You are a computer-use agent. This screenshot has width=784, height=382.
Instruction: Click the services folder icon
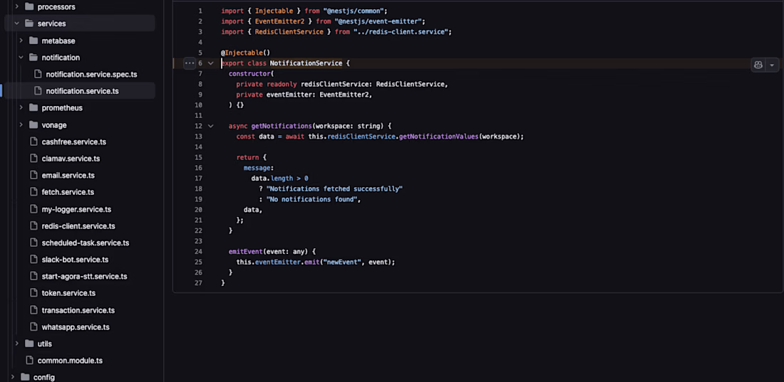[29, 23]
